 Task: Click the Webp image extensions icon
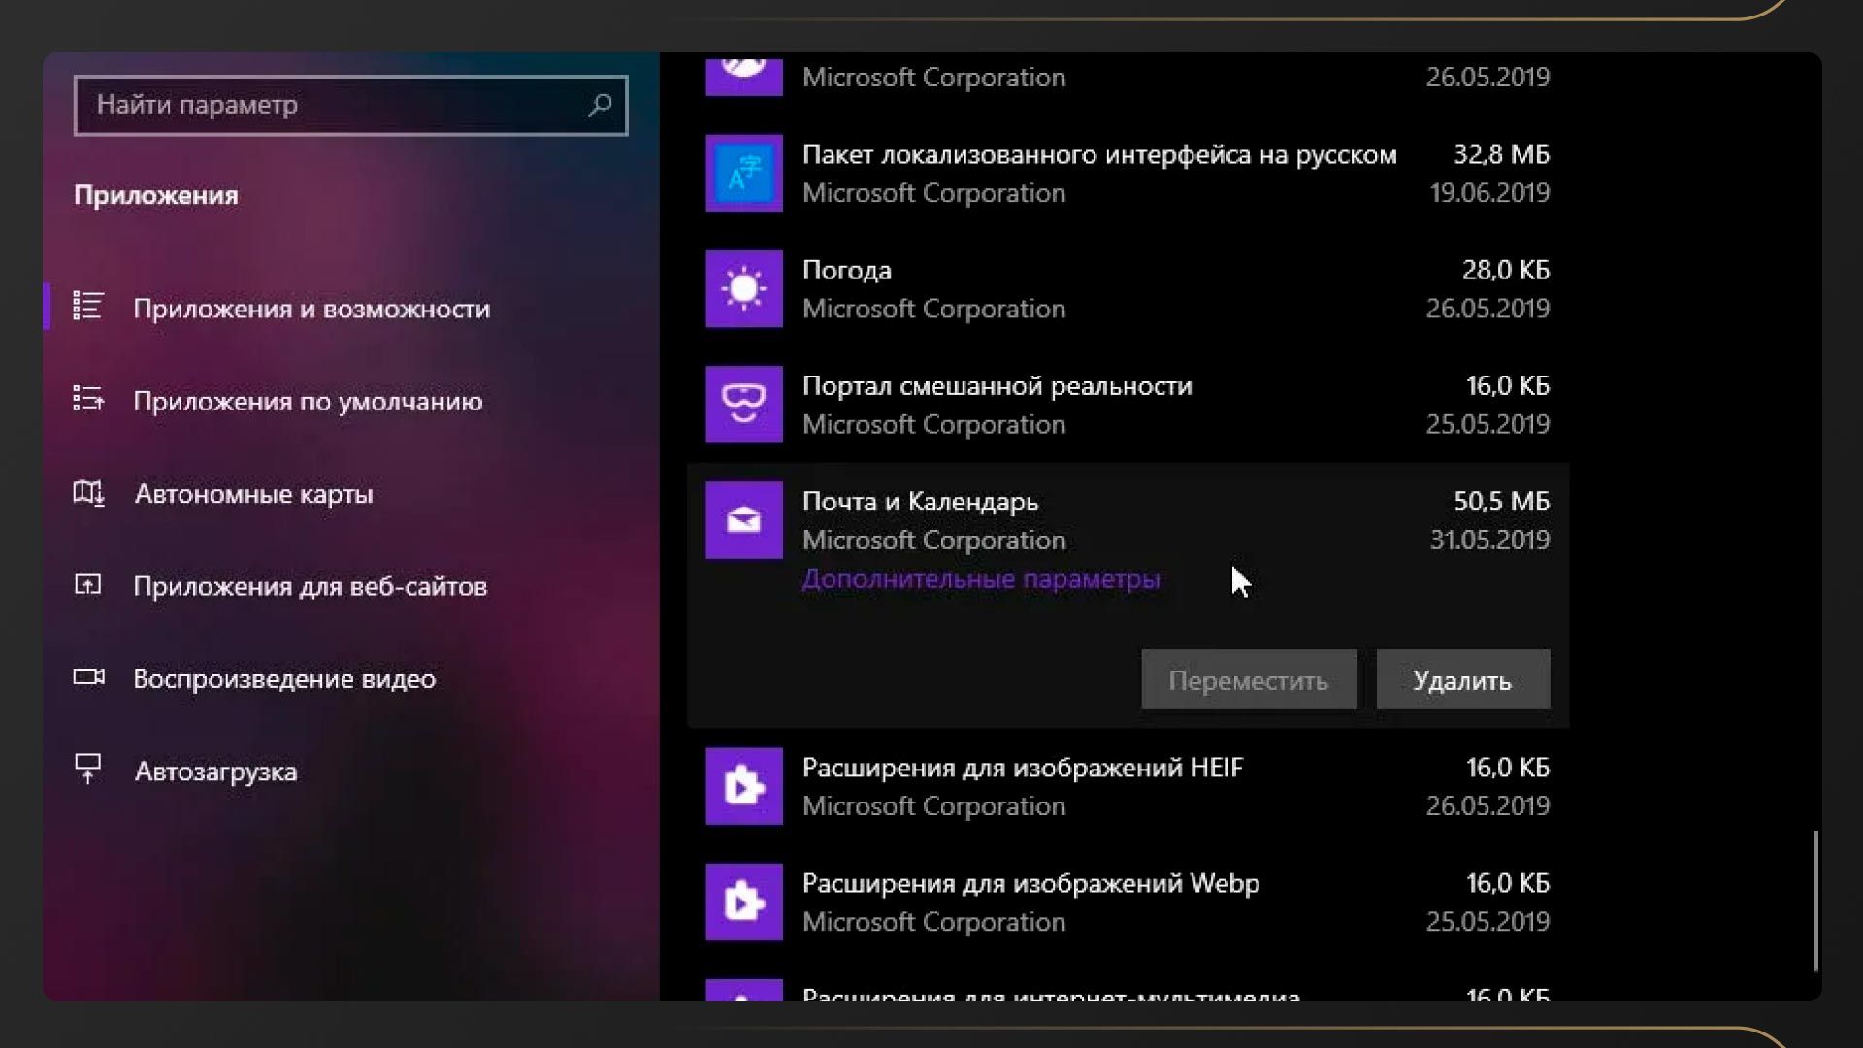(743, 901)
